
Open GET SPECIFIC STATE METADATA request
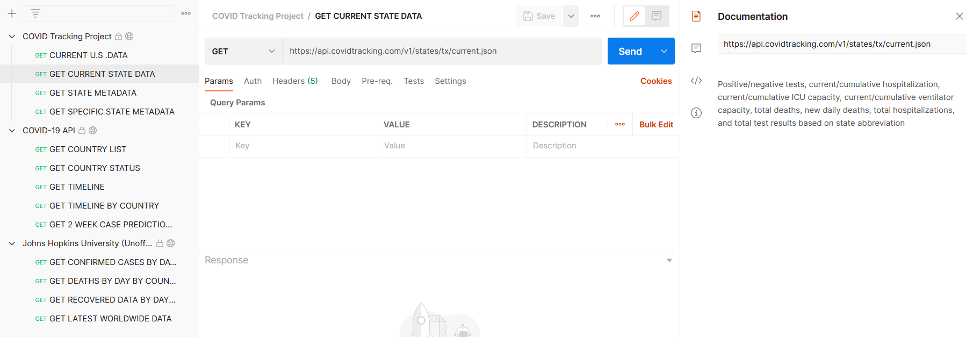point(99,112)
